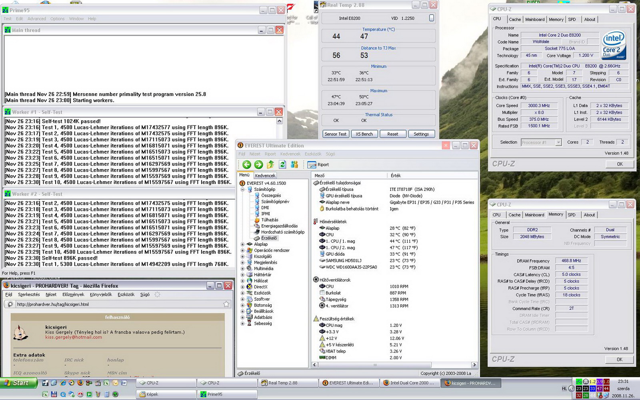Expand the DirectX tree node
The width and height of the screenshot is (640, 400).
point(242,287)
